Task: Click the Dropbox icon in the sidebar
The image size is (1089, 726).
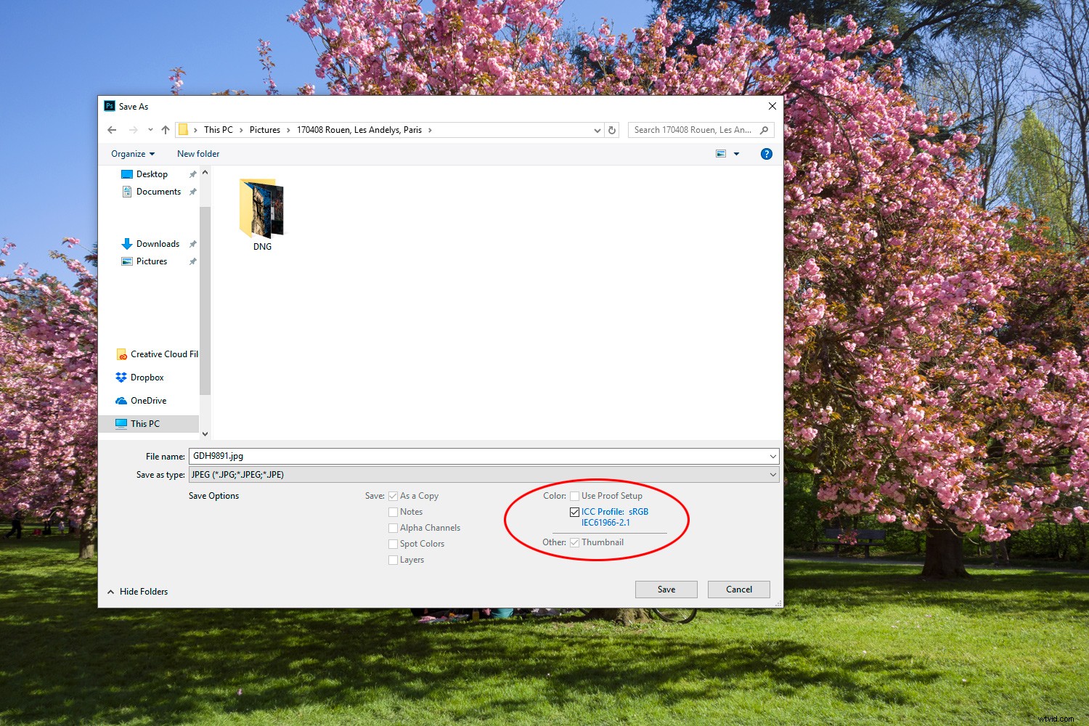Action: 121,377
